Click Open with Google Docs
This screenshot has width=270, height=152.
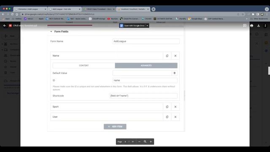pyautogui.click(x=132, y=26)
